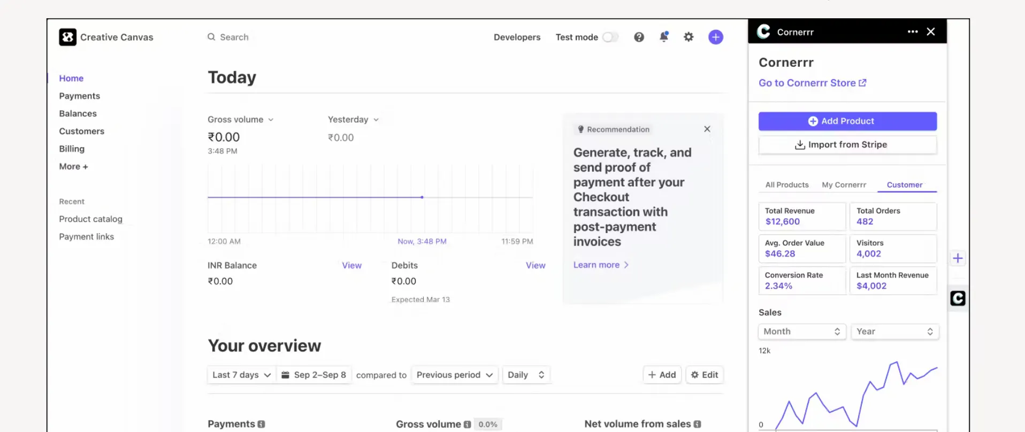Image resolution: width=1025 pixels, height=432 pixels.
Task: Click Cornerrr app icon in side dock
Action: [958, 298]
